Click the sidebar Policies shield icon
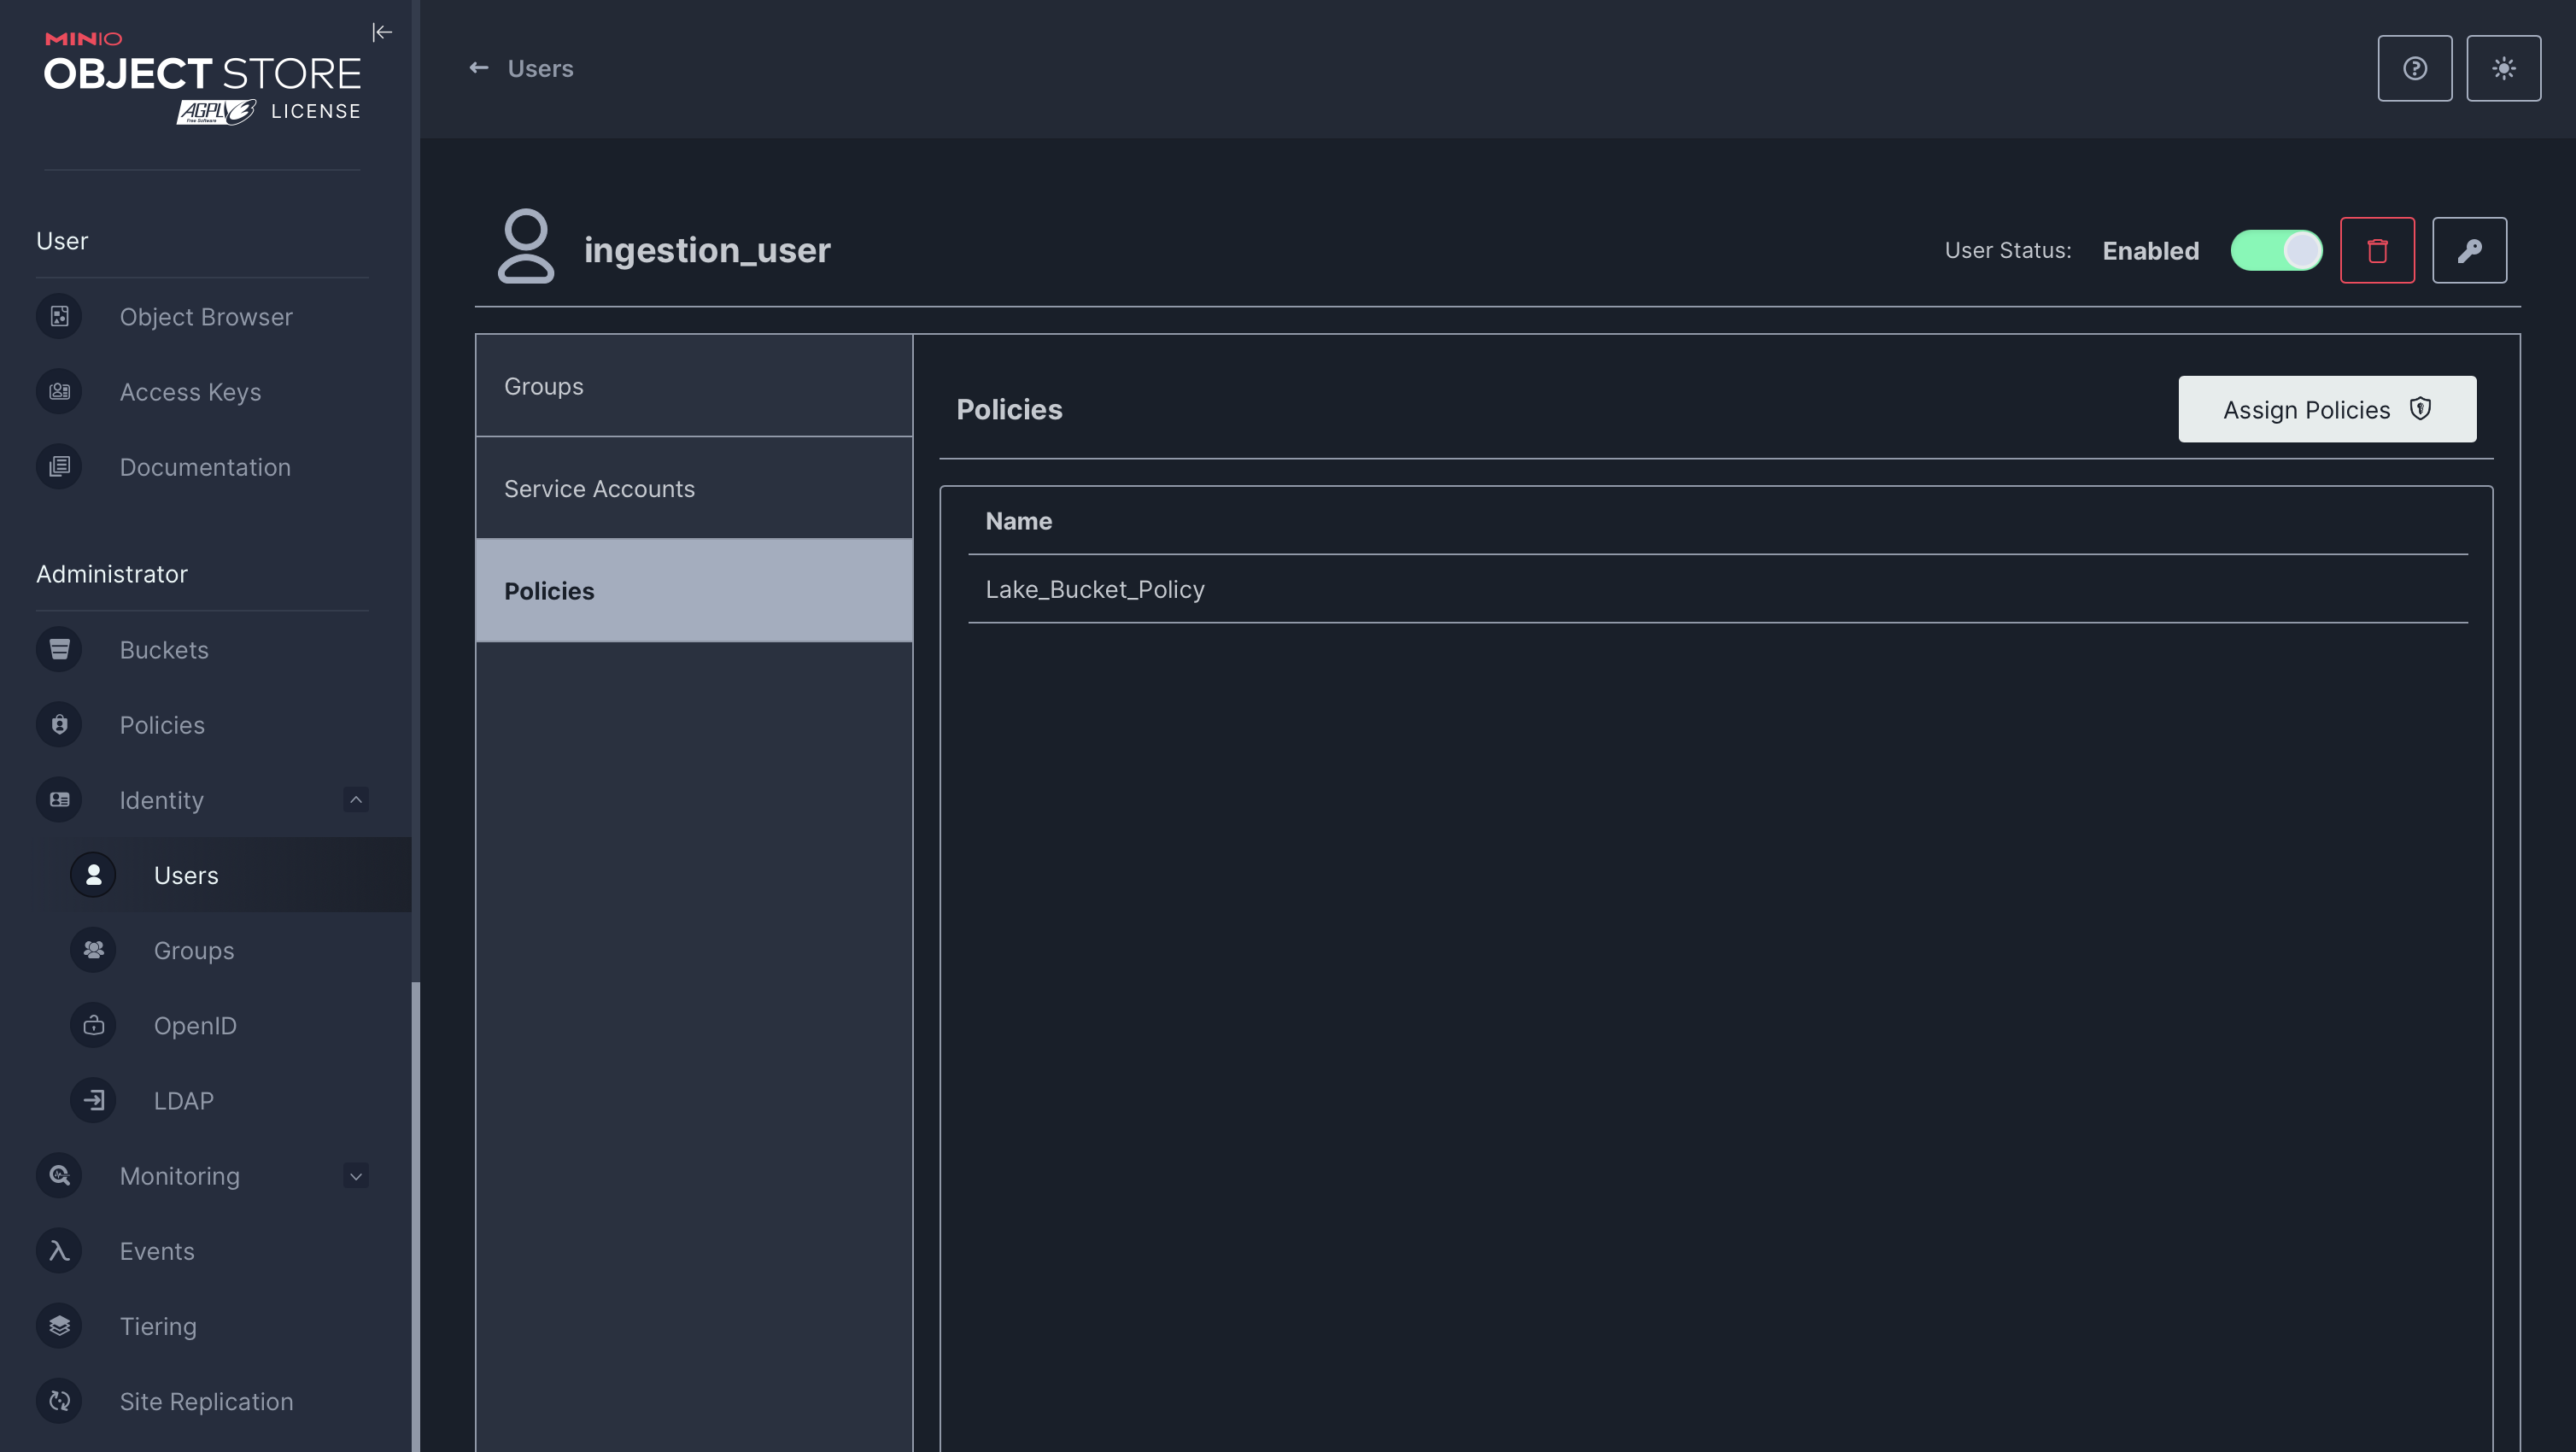The width and height of the screenshot is (2576, 1452). click(59, 725)
